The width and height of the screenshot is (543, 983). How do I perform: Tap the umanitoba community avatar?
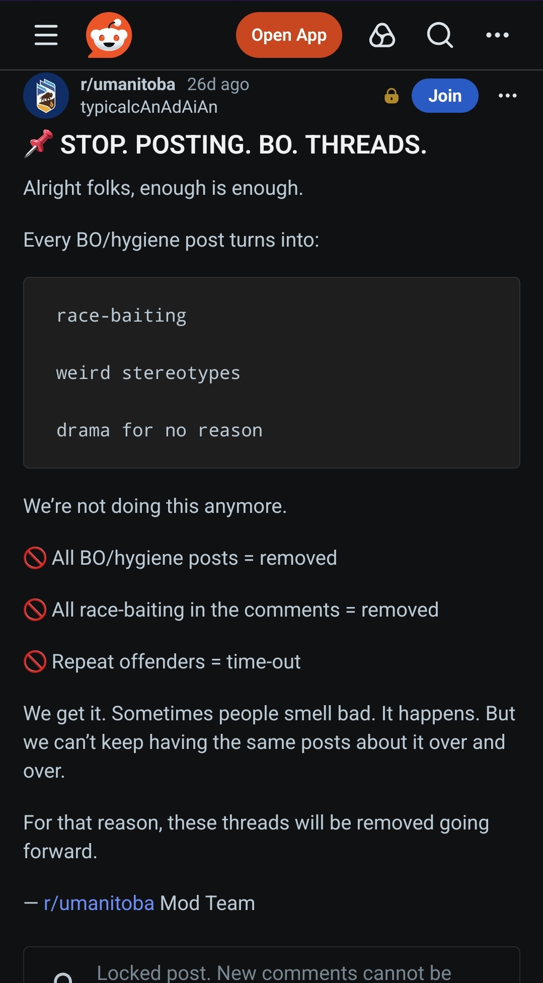pyautogui.click(x=46, y=96)
